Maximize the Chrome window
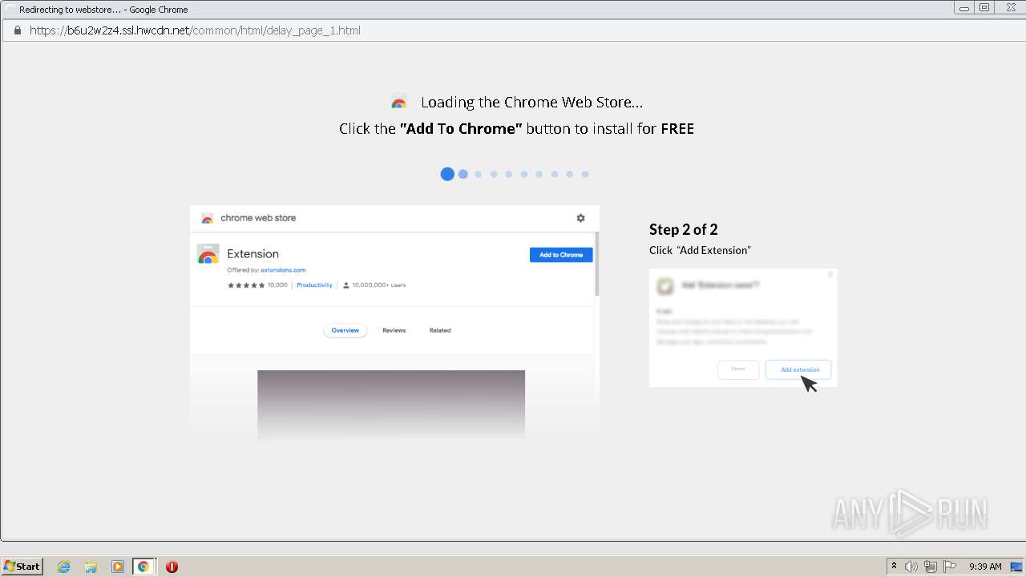Screen dimensions: 1026x577 click(x=984, y=8)
